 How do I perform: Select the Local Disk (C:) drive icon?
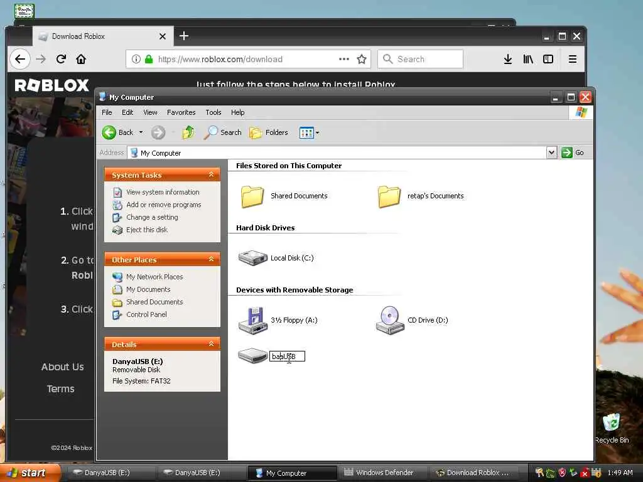click(252, 258)
